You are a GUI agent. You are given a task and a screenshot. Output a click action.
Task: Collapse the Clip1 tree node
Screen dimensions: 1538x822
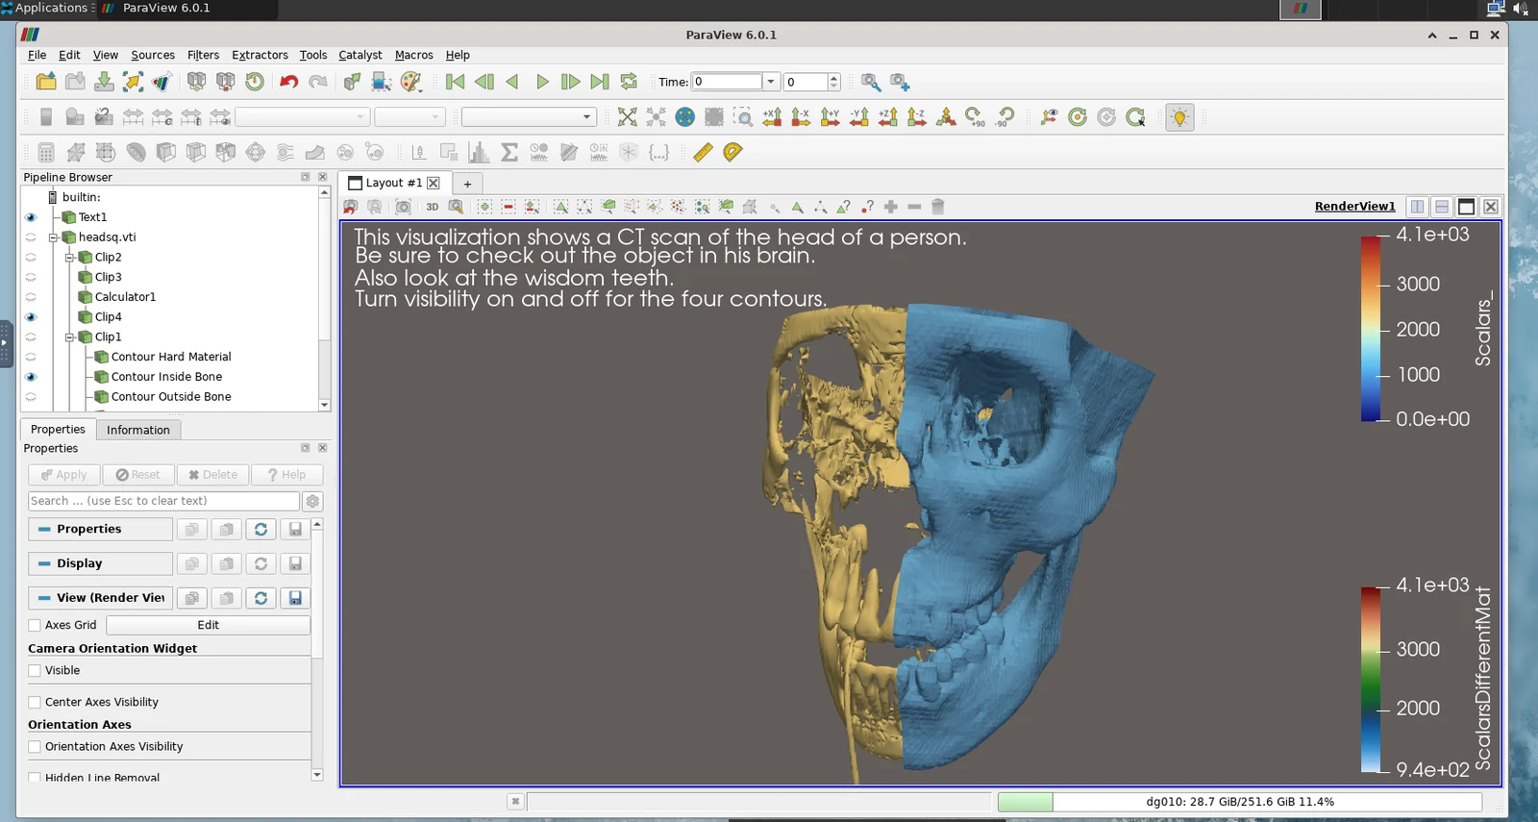(70, 337)
